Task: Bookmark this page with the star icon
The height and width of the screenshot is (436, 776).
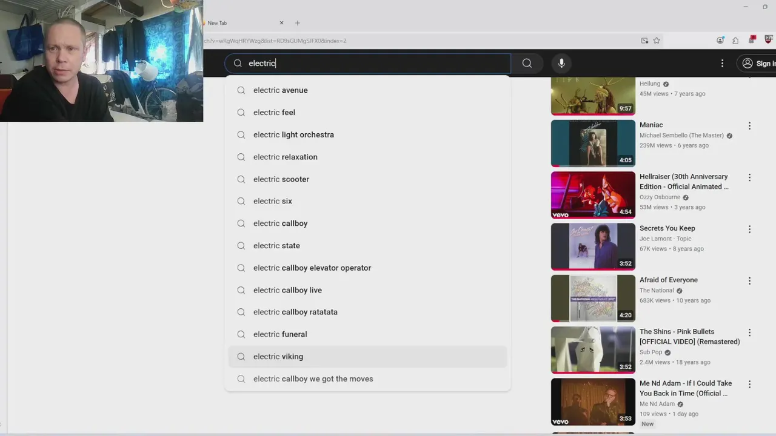Action: point(657,41)
